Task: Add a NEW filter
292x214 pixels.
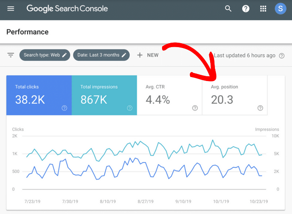Action: pyautogui.click(x=148, y=55)
